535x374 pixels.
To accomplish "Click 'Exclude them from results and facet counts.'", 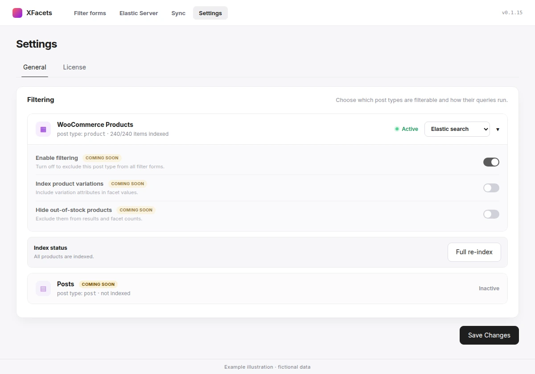I will pyautogui.click(x=89, y=219).
